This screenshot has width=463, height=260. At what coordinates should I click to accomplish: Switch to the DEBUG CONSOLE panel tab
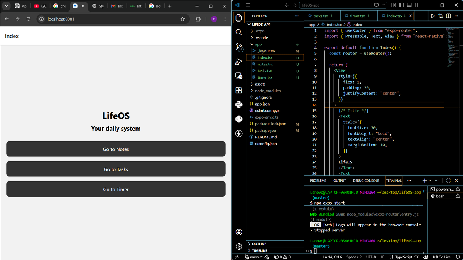tap(366, 181)
